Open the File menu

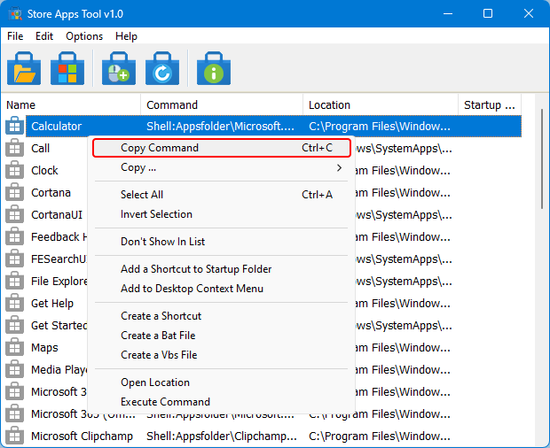pos(15,36)
